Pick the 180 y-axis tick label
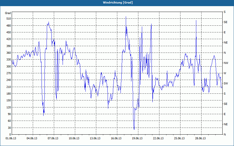 click(x=8, y=94)
